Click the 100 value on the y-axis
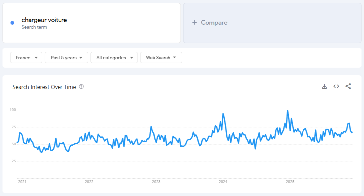Viewport: 364px width, 196px height. click(x=13, y=110)
